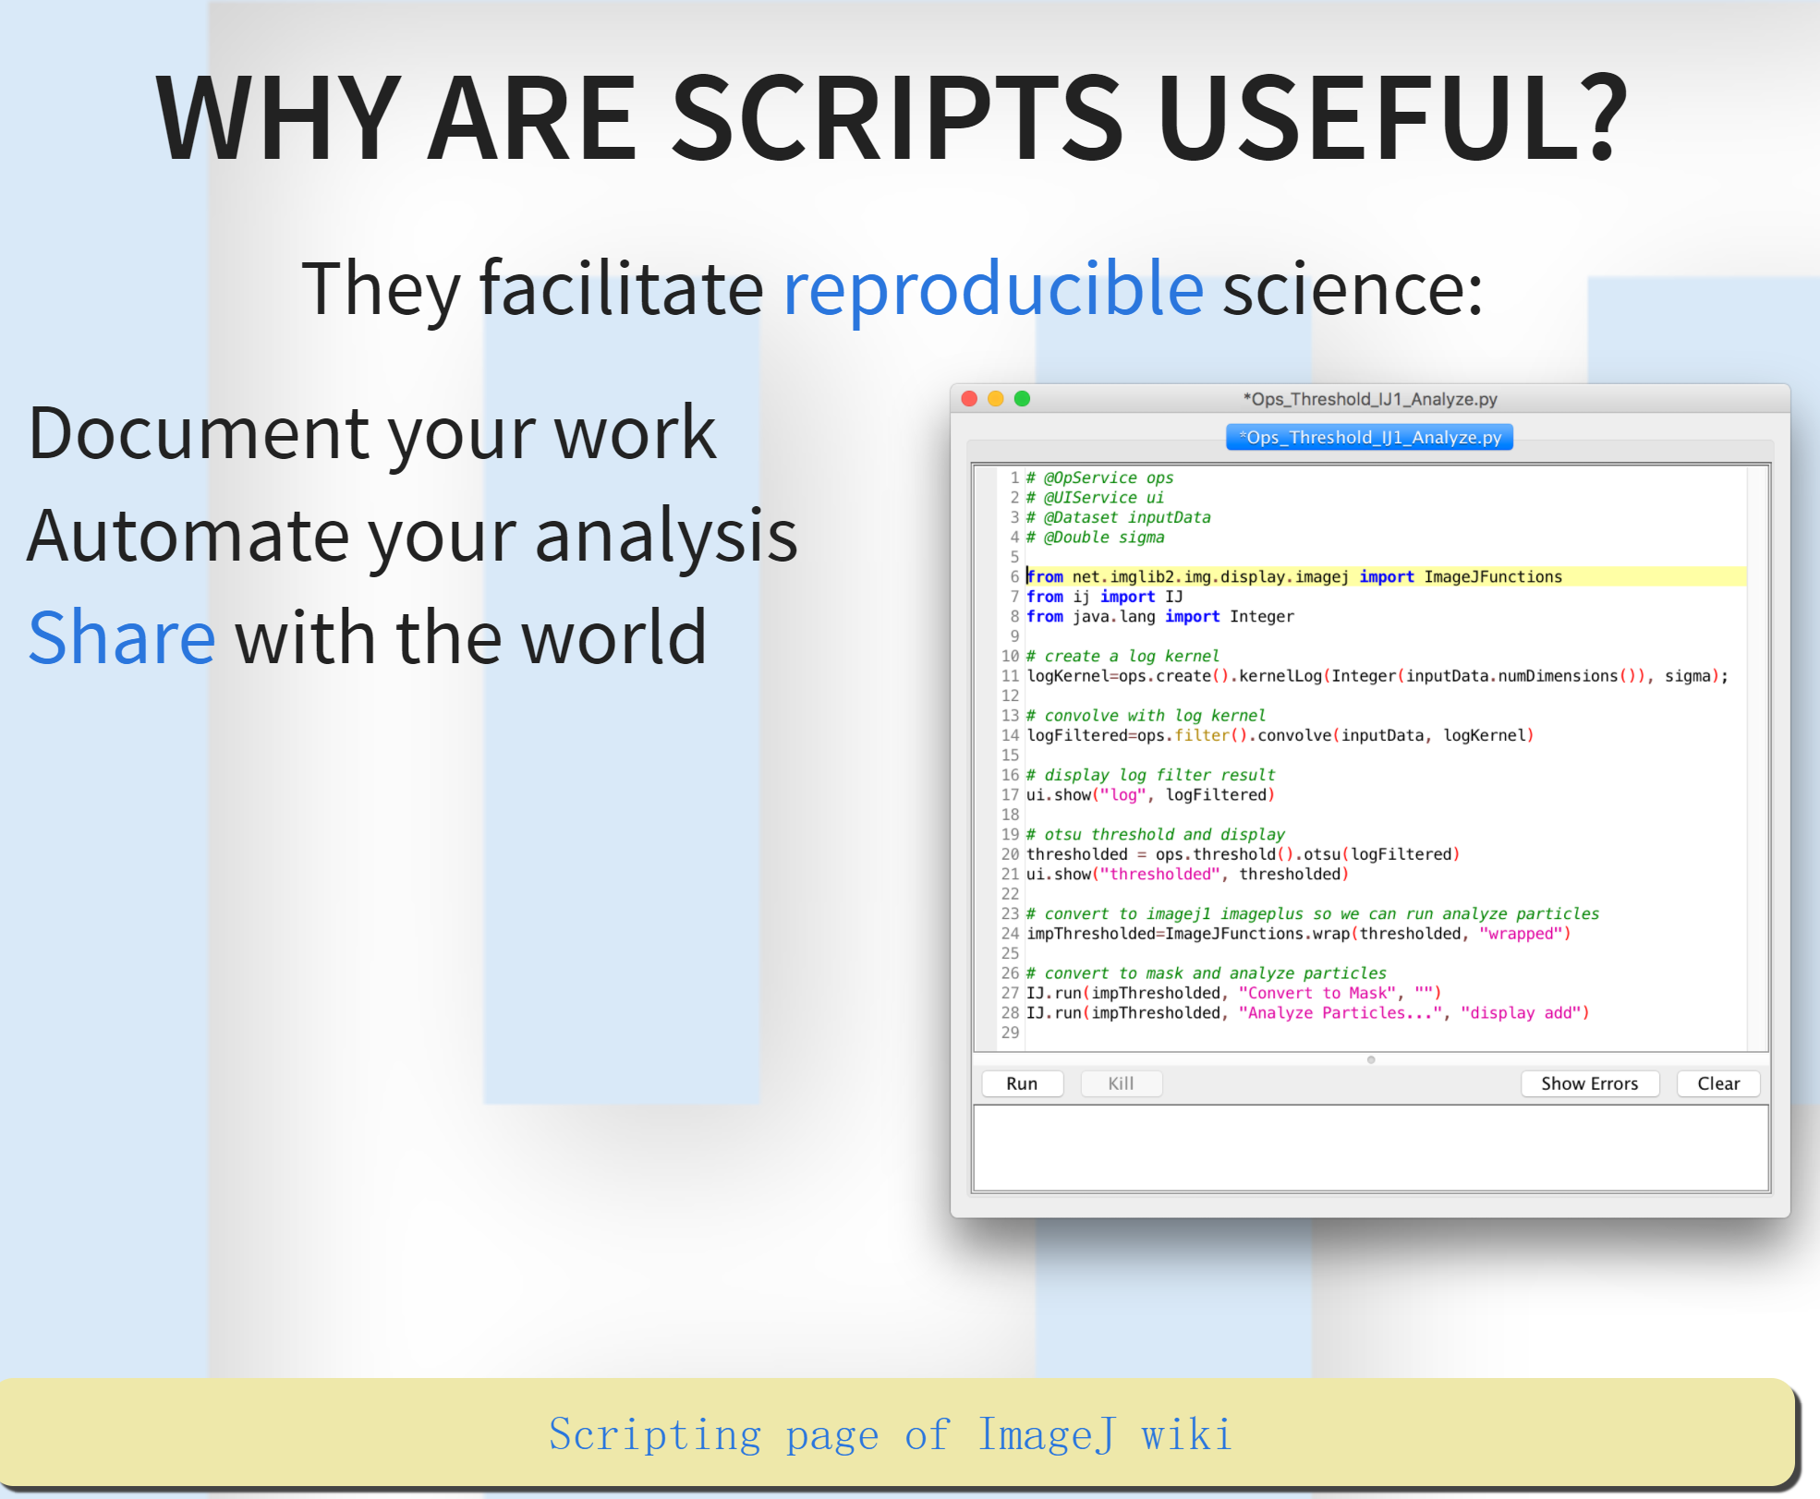Click comment '# display log filter result'

[1150, 775]
